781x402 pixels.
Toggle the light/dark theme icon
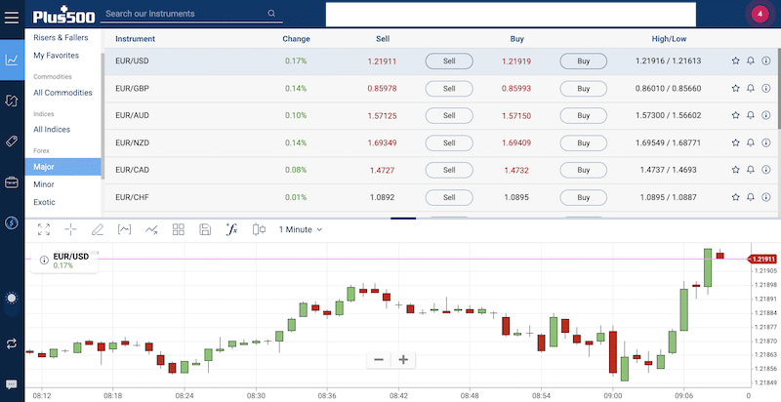click(12, 299)
